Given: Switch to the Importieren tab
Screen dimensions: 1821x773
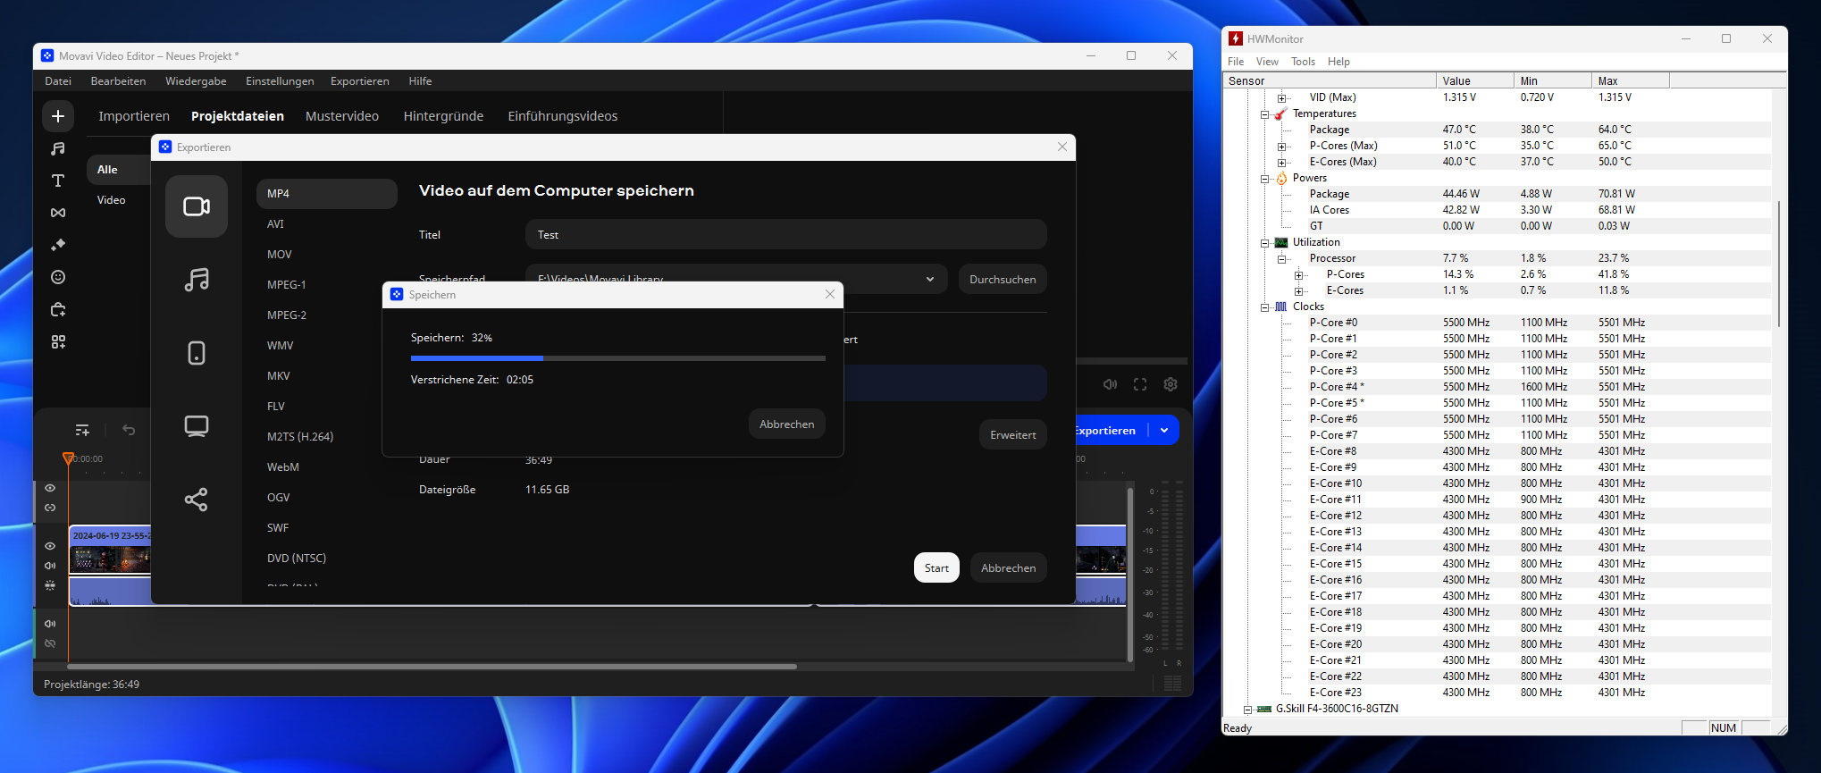Looking at the screenshot, I should point(134,116).
